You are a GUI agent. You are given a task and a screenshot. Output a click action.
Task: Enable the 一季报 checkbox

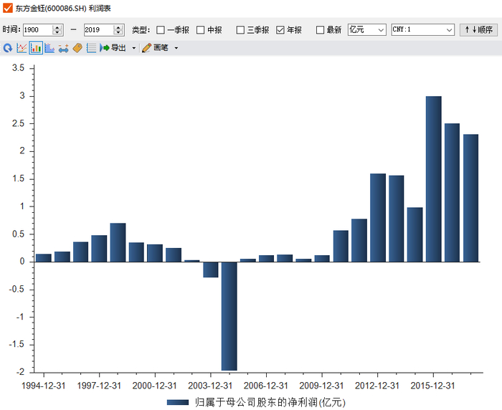(161, 30)
